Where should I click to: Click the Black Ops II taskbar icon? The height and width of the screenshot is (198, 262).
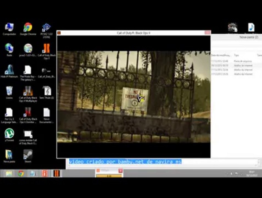[57, 174]
